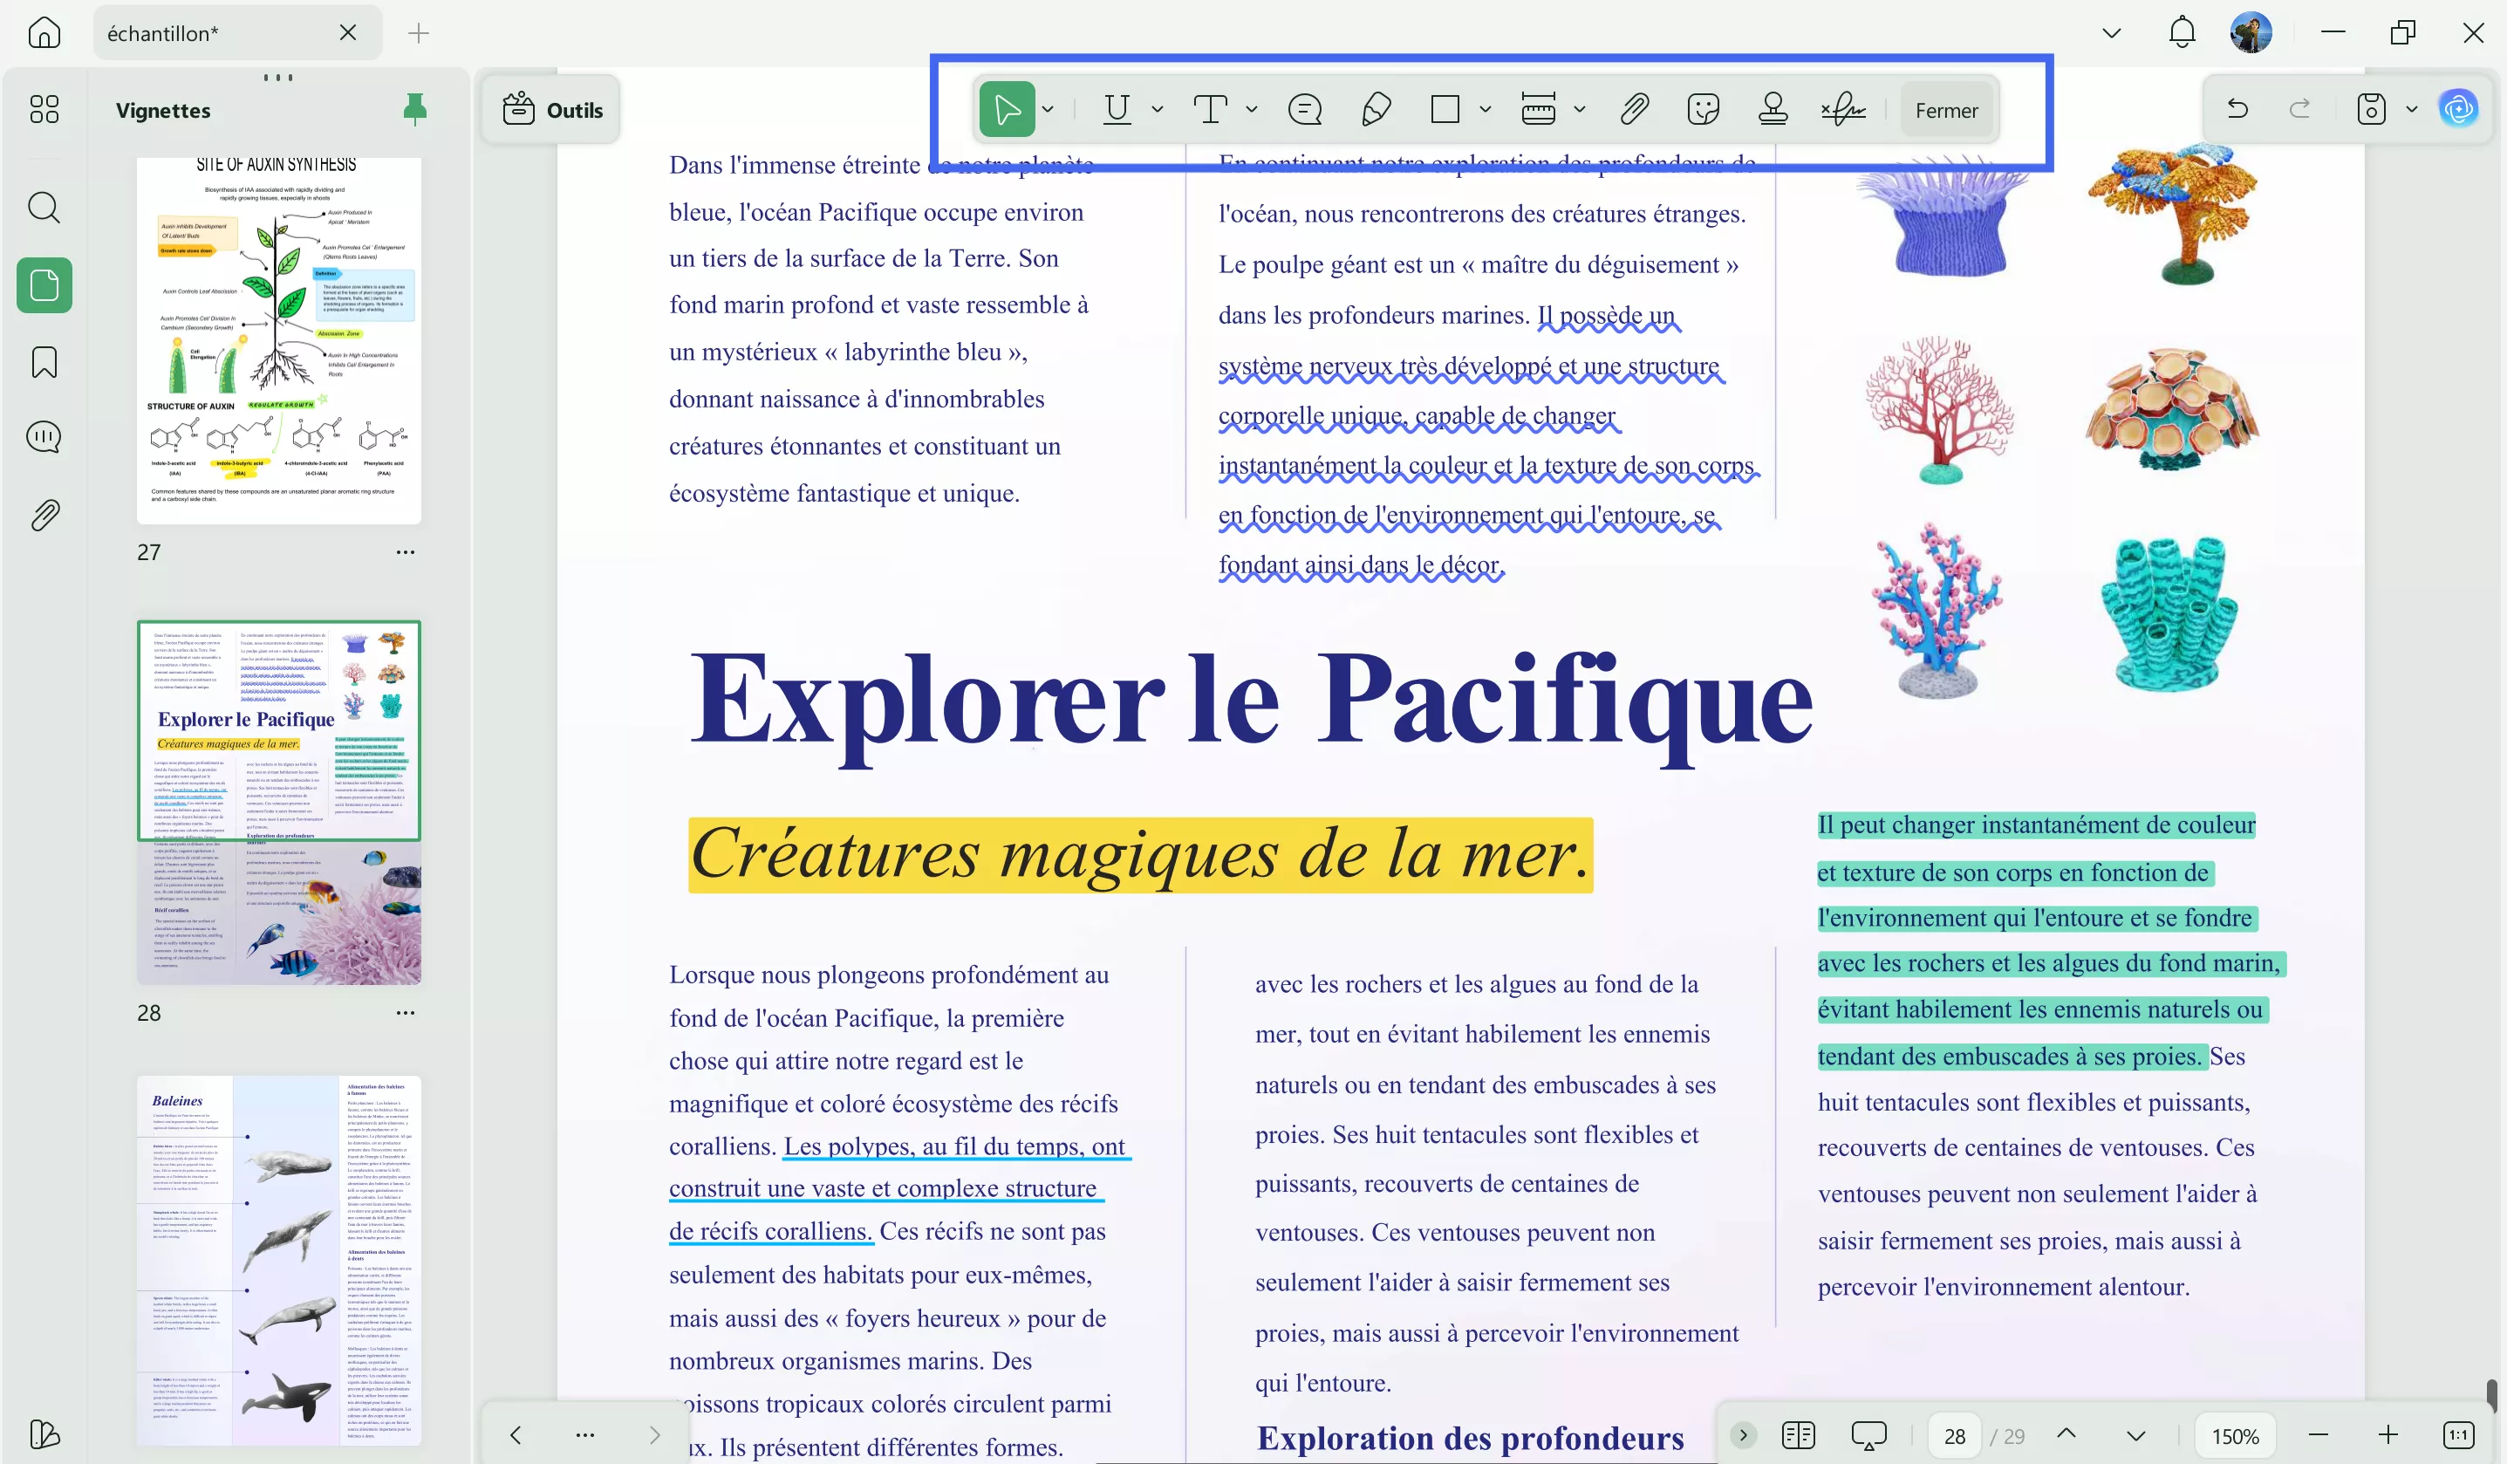Select the Rectangle shape tool
Screen dimensions: 2507x1464
point(1445,109)
